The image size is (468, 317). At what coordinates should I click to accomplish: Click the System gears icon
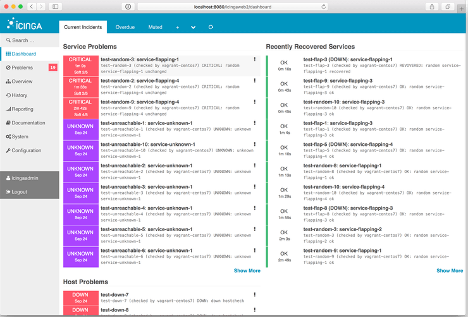(x=8, y=136)
